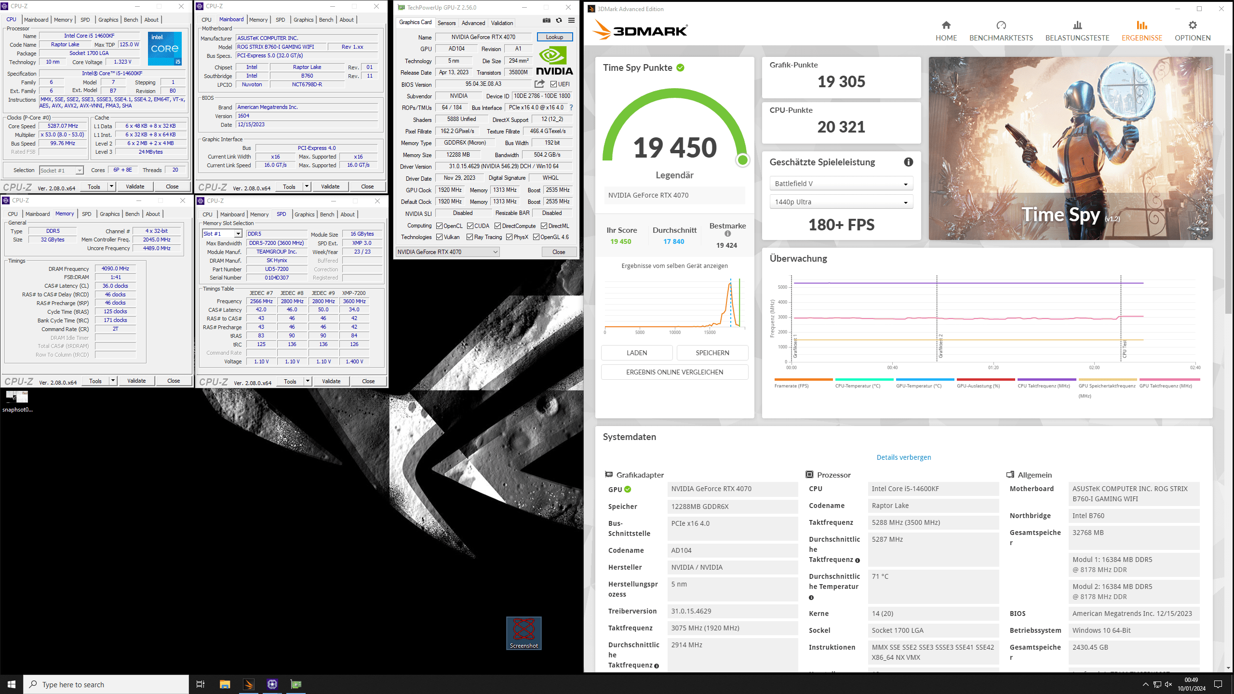Toggle the UEFI checkbox in GPU-Z

pos(554,84)
